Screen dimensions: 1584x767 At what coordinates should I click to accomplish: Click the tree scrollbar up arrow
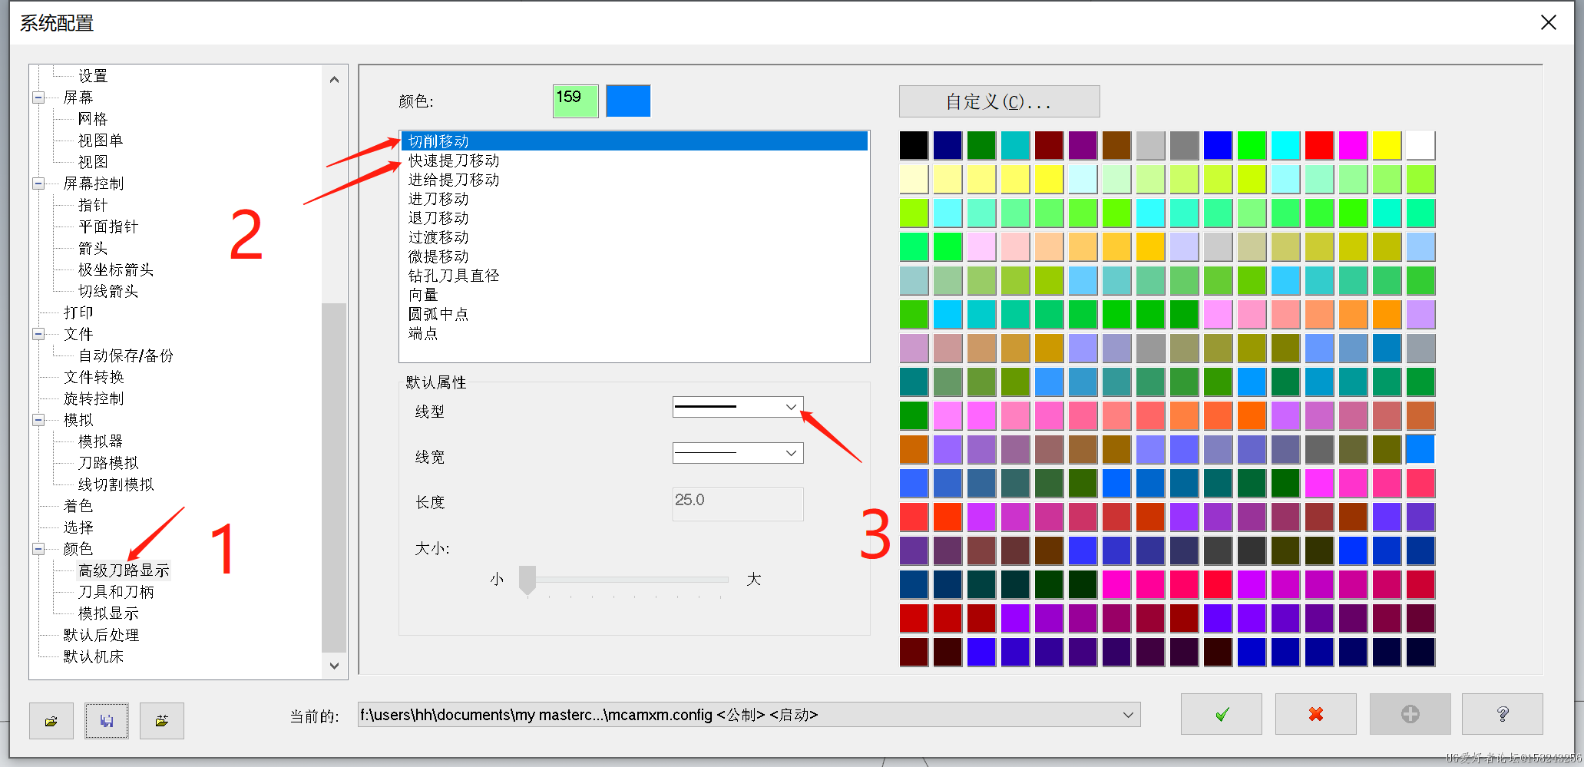click(334, 79)
